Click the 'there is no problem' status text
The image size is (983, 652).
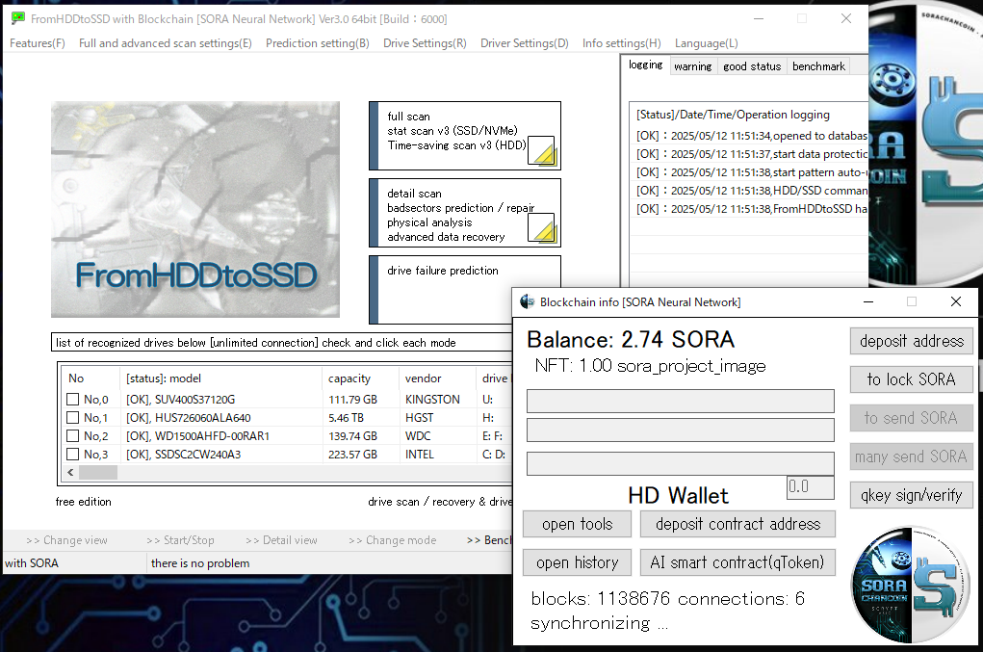(200, 563)
